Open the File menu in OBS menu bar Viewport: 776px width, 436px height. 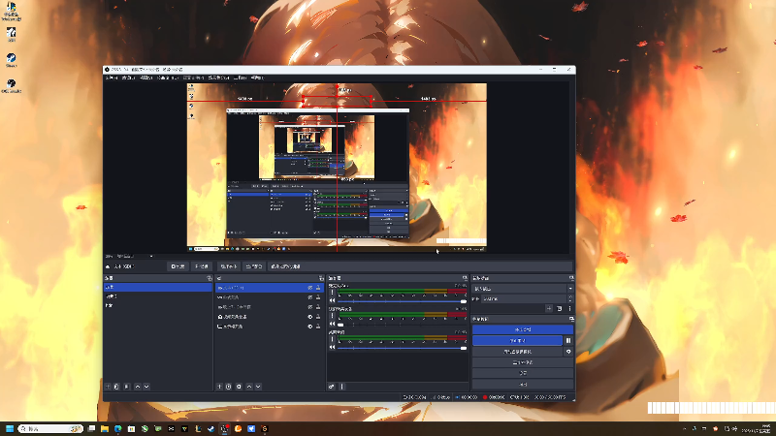[112, 78]
